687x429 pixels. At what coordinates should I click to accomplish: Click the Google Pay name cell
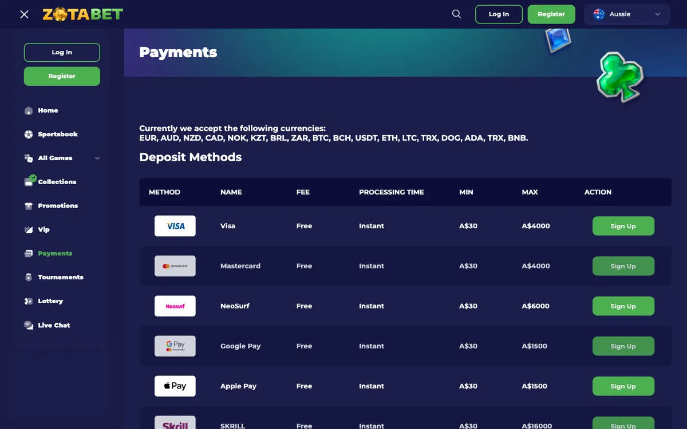tap(240, 346)
